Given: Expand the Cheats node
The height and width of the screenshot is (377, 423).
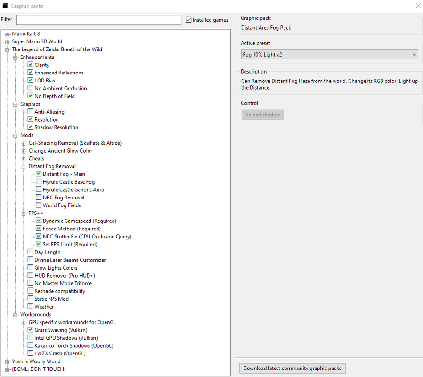Looking at the screenshot, I should (x=24, y=159).
